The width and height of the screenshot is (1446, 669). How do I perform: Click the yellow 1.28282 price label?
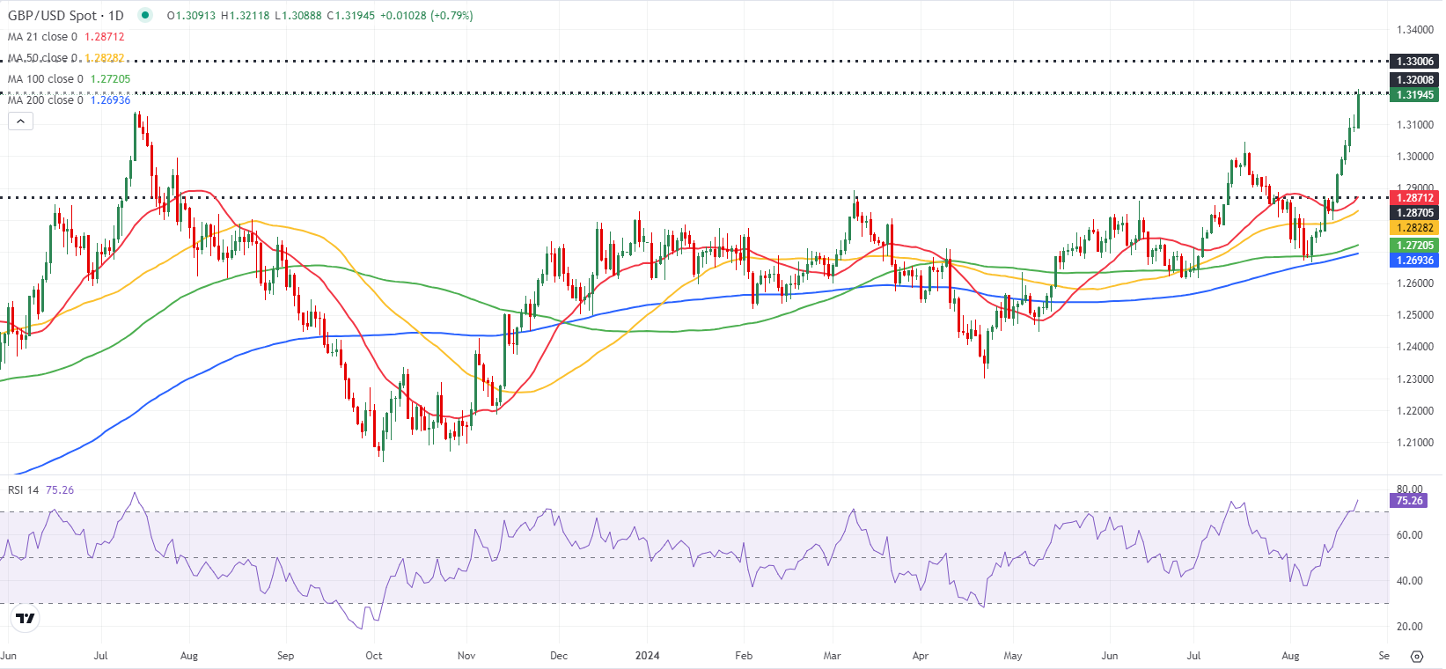point(1415,228)
